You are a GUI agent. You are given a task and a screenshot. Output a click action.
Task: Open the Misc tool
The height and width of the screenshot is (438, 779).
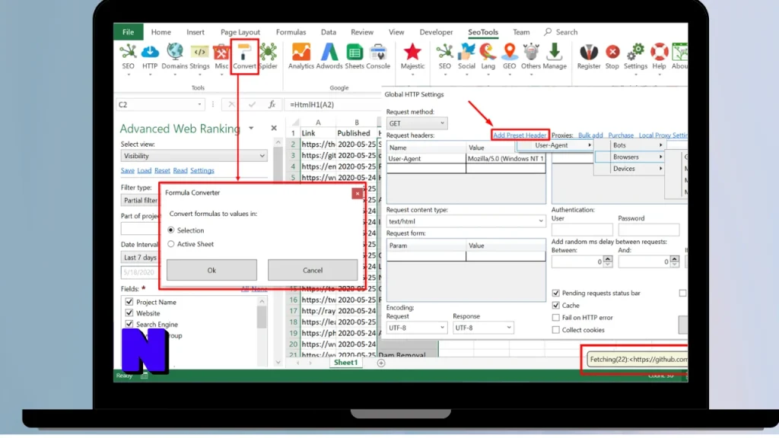[221, 56]
